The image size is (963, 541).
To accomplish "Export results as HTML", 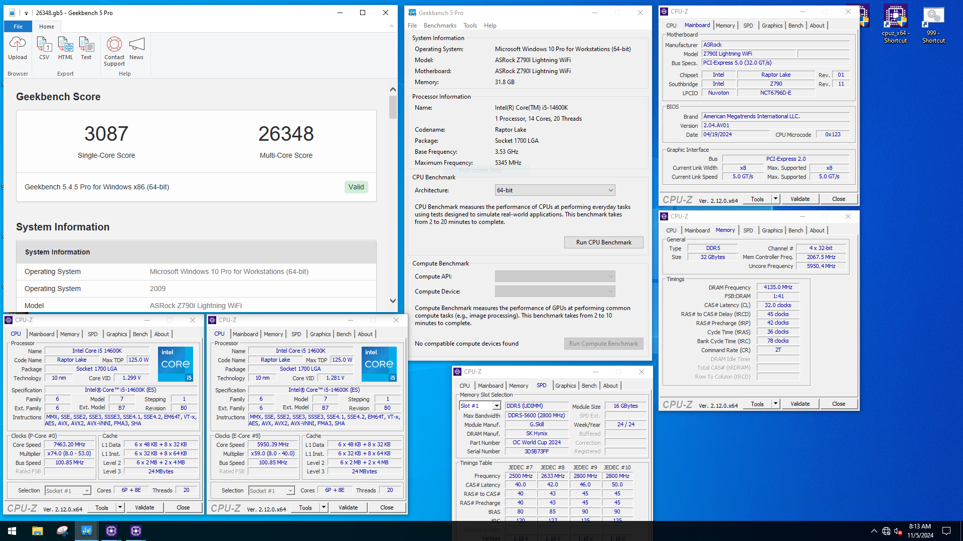I will (x=65, y=49).
